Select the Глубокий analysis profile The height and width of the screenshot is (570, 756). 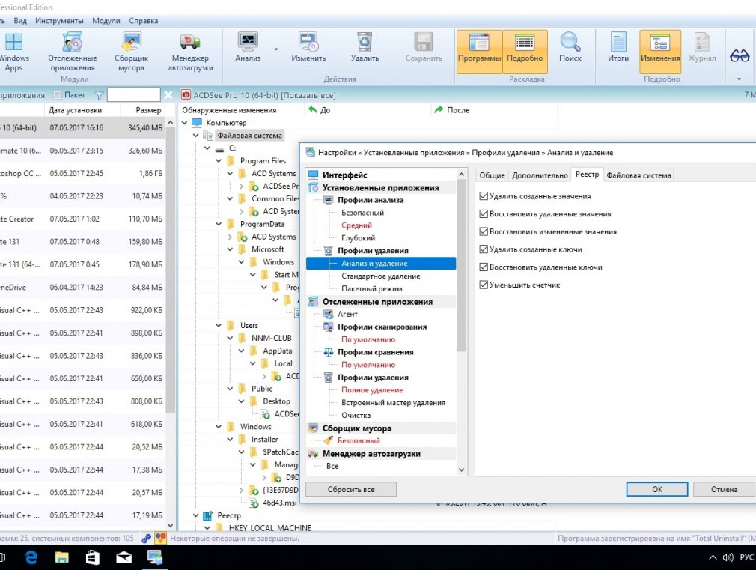coord(359,238)
